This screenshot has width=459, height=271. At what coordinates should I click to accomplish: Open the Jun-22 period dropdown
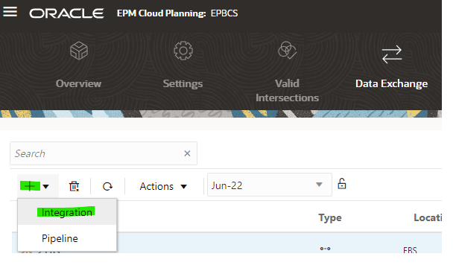click(269, 185)
